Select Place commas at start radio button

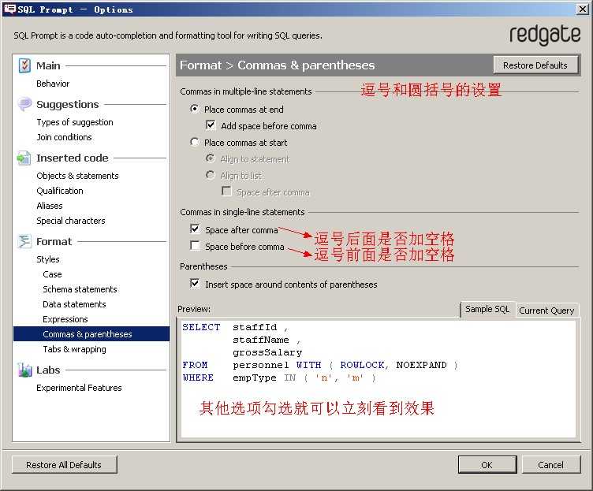point(195,142)
